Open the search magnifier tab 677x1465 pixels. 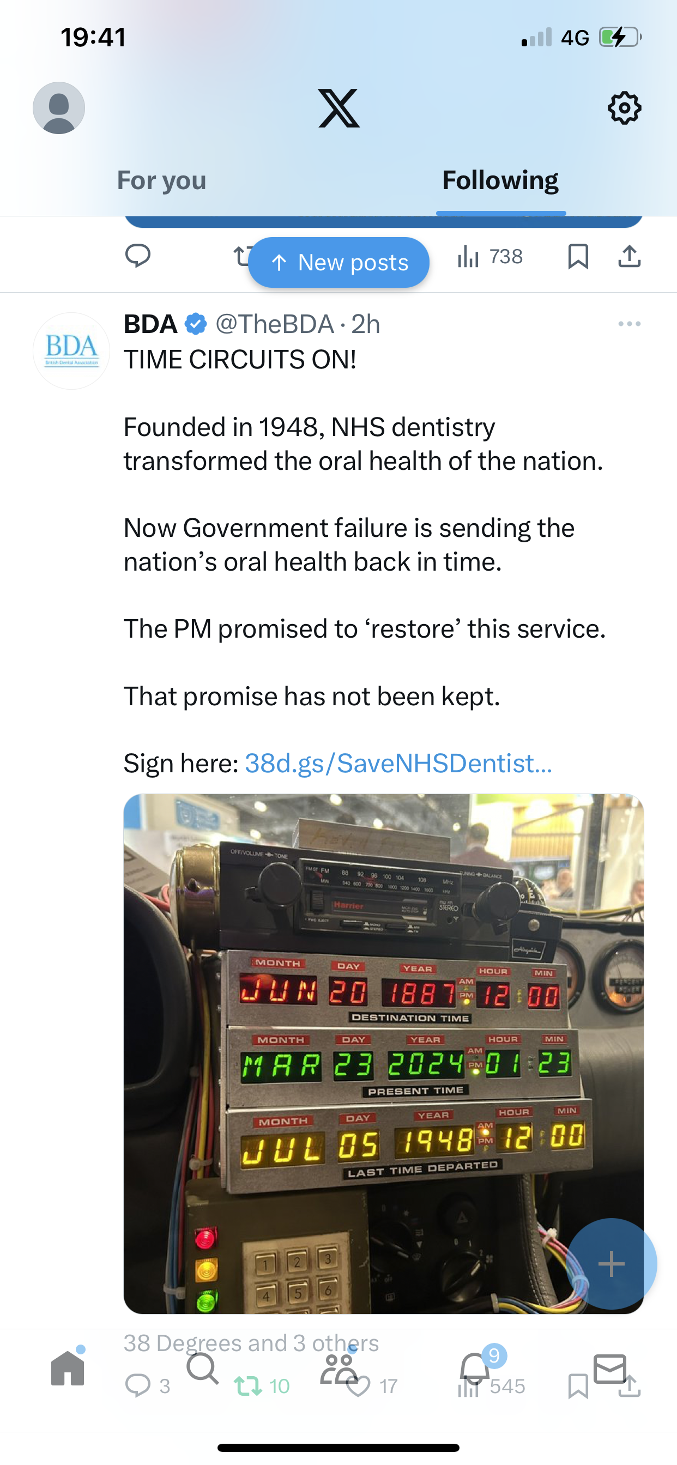(x=203, y=1369)
